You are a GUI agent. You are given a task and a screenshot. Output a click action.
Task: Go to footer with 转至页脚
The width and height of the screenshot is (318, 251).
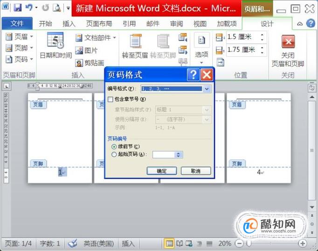(163, 46)
